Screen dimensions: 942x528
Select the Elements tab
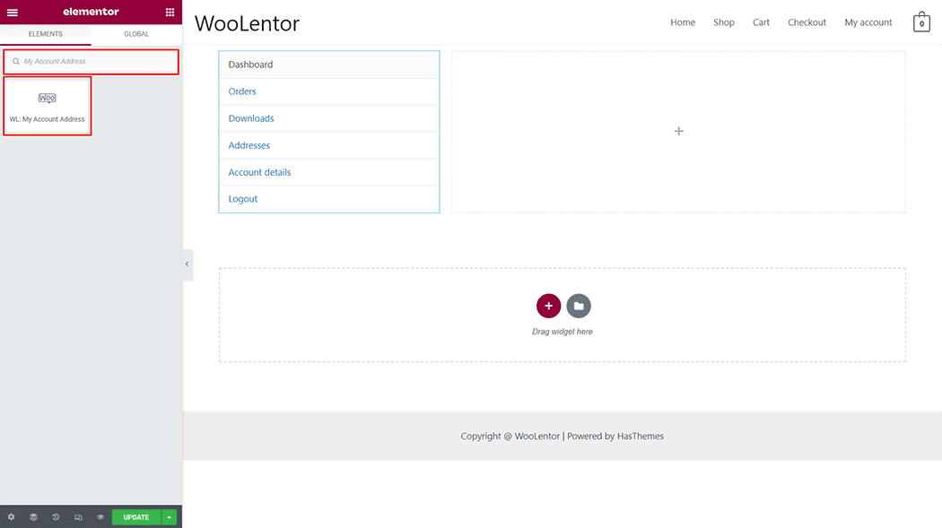point(46,34)
